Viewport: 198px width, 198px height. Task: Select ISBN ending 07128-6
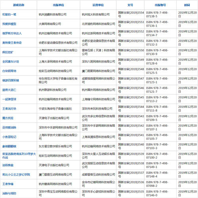[x=157, y=62]
